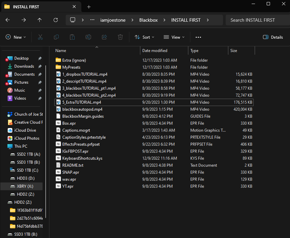The height and width of the screenshot is (238, 290).
Task: Toggle the Details pane button
Action: click(x=273, y=37)
